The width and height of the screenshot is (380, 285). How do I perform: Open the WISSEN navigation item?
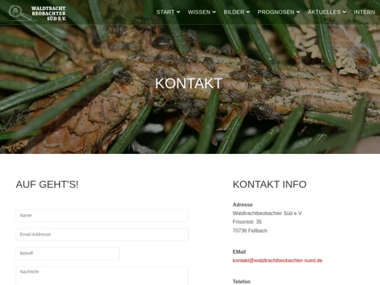[199, 12]
